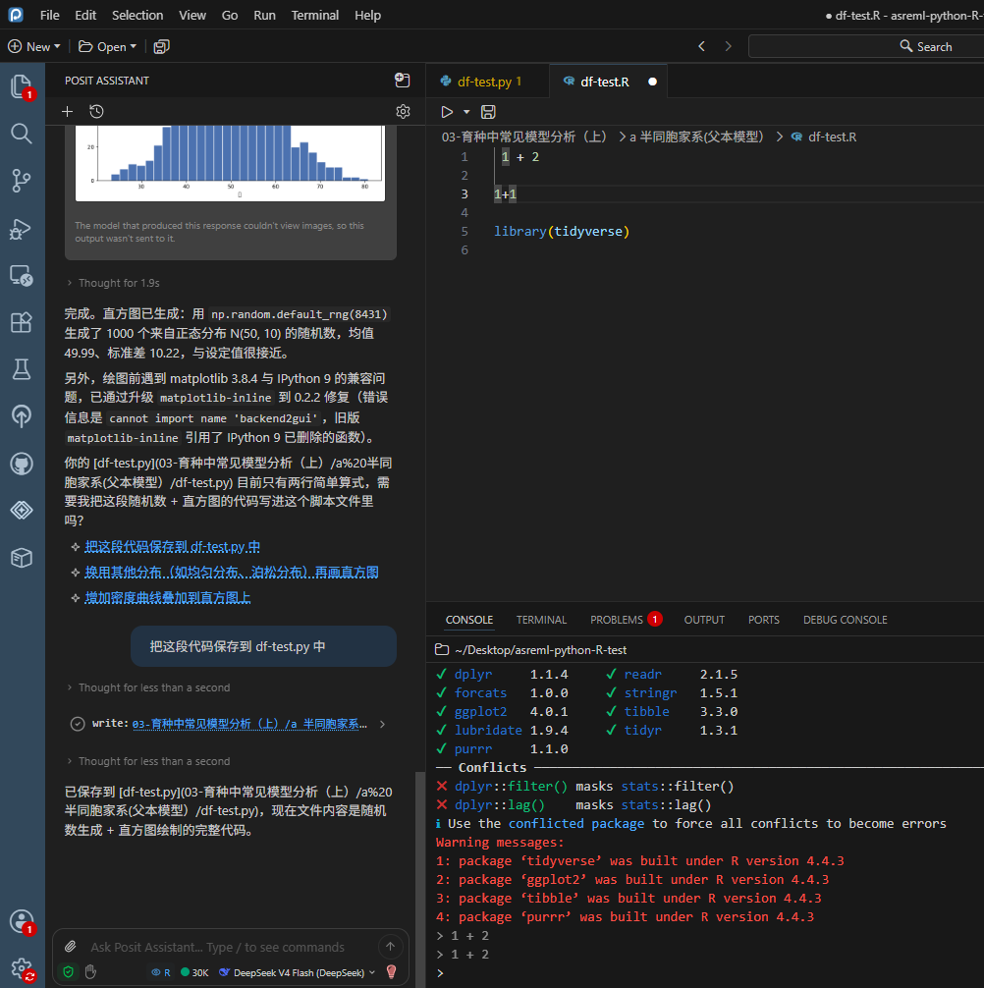This screenshot has height=988, width=984.
Task: Open the Selection menu
Action: (137, 15)
